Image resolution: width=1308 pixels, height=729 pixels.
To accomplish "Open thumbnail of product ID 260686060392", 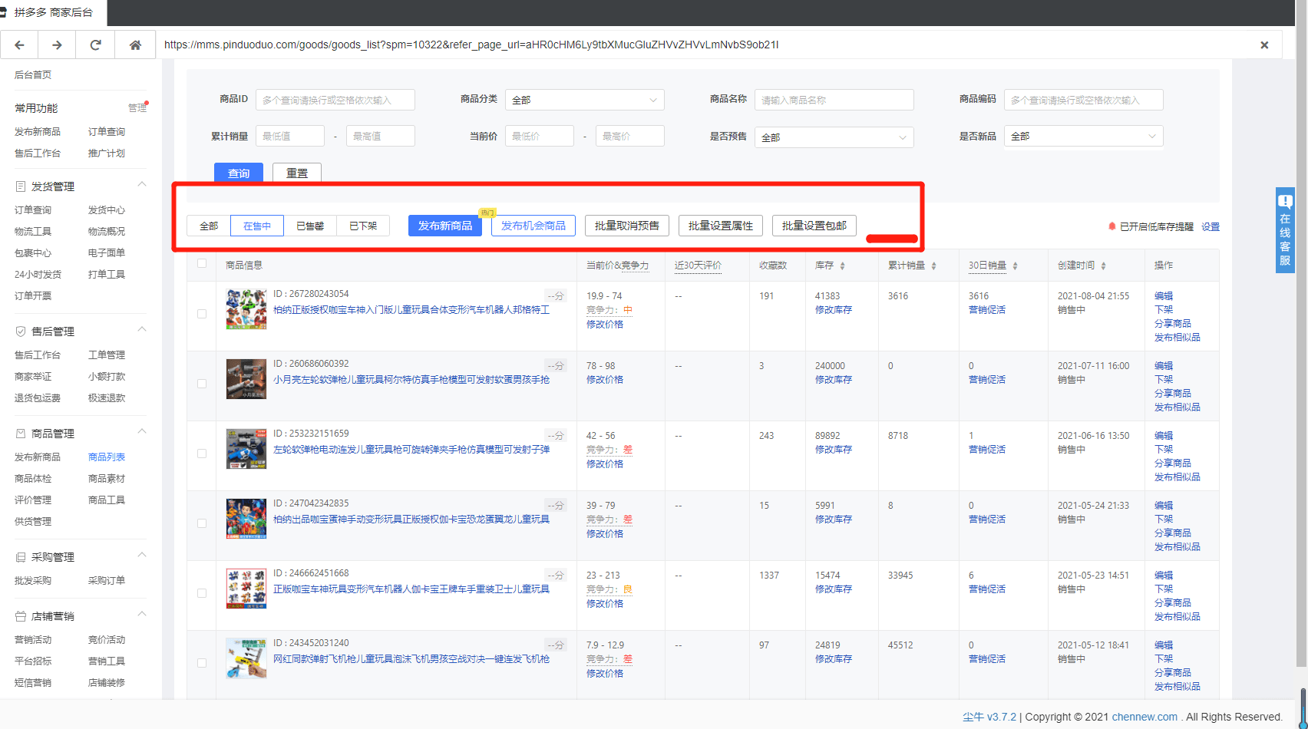I will pos(246,378).
